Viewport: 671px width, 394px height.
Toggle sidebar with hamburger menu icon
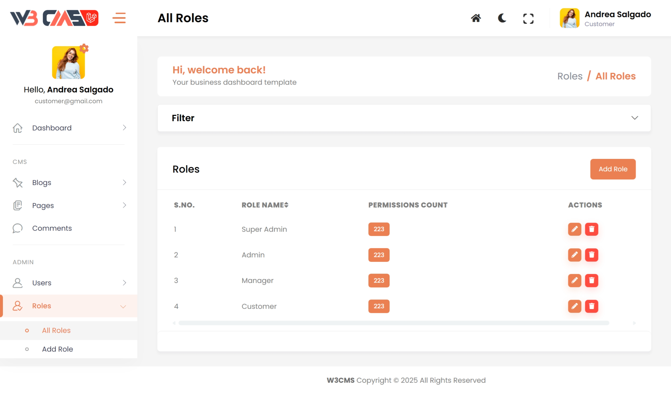(x=119, y=18)
